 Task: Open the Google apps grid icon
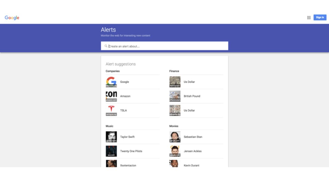point(309,18)
